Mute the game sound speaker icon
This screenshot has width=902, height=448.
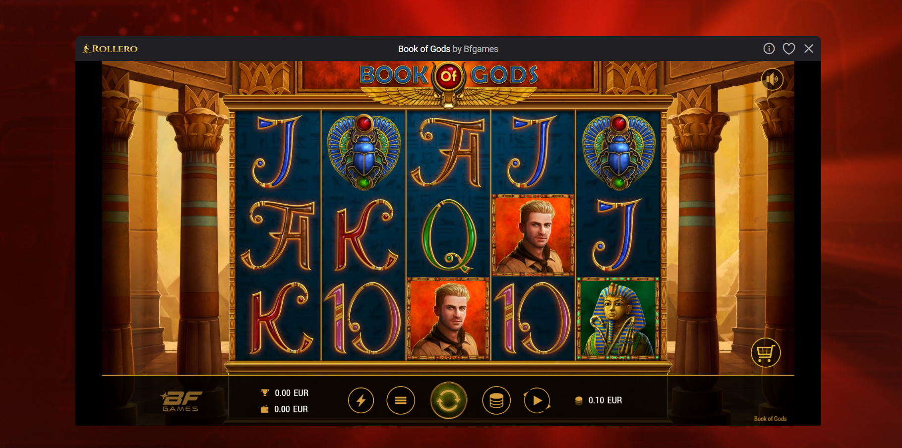coord(772,79)
